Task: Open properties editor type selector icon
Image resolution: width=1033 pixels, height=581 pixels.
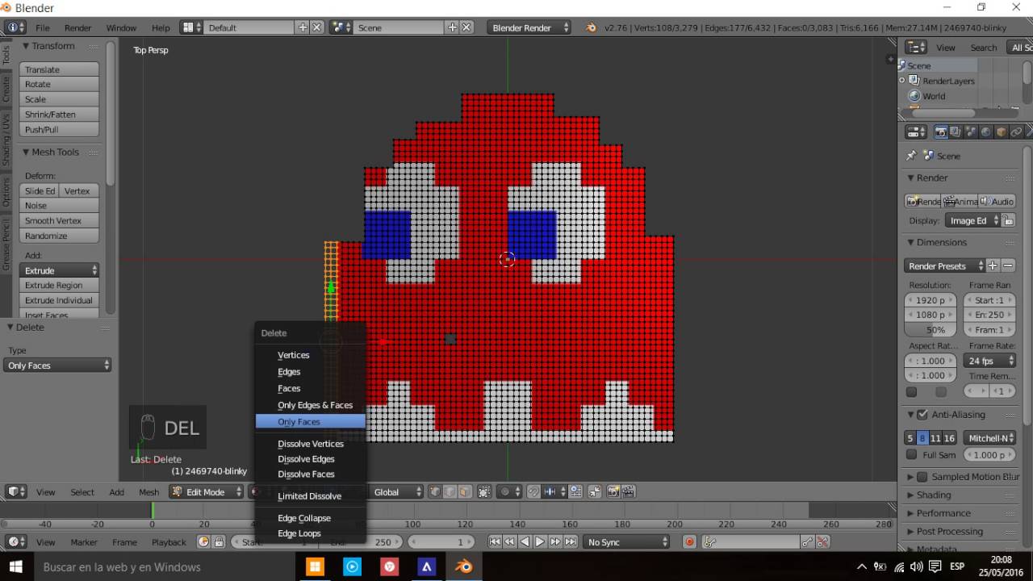Action: 916,132
